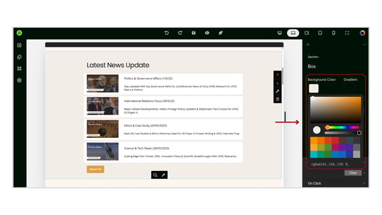Click the Science & Tech Radar rocket thumbnail
This screenshot has height=215, width=382.
click(103, 151)
